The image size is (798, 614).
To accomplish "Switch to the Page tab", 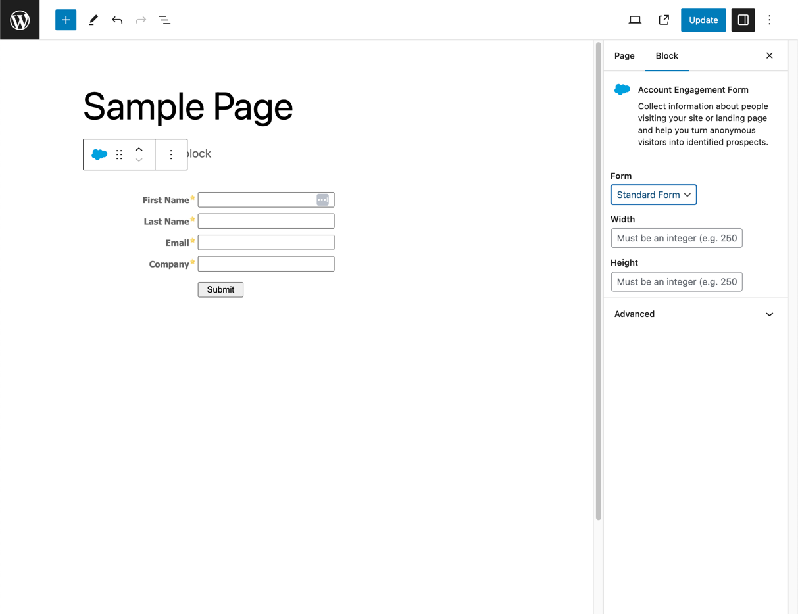I will click(624, 56).
